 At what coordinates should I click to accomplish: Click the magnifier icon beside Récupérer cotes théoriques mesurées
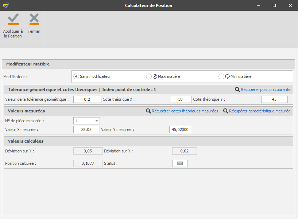click(x=148, y=111)
